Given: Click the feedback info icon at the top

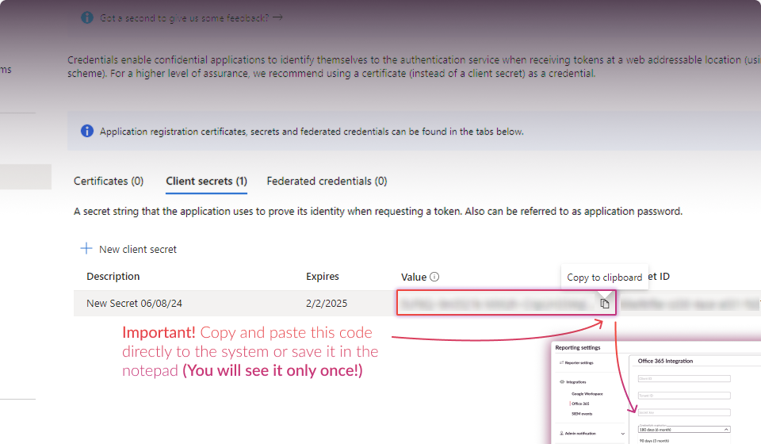Looking at the screenshot, I should tap(87, 17).
